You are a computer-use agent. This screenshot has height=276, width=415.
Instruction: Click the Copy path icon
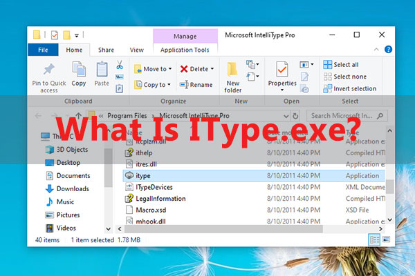(x=120, y=77)
